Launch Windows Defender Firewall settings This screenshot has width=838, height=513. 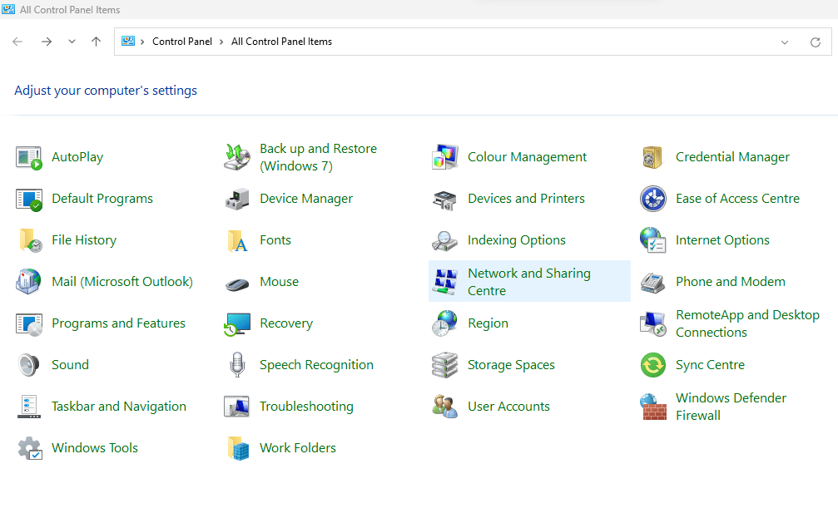(x=731, y=406)
